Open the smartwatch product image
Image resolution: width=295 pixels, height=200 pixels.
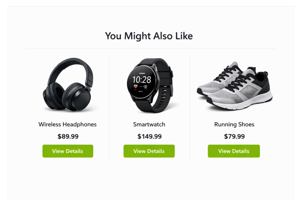click(150, 85)
